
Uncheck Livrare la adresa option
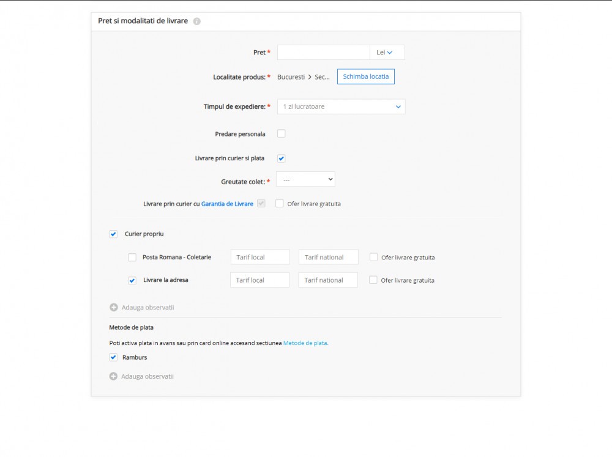point(132,280)
